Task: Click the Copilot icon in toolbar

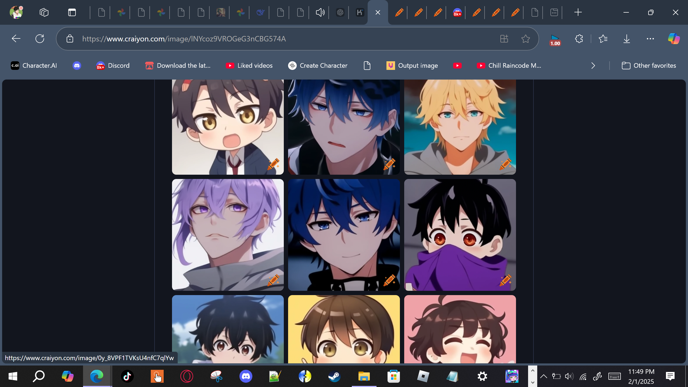Action: (x=674, y=39)
